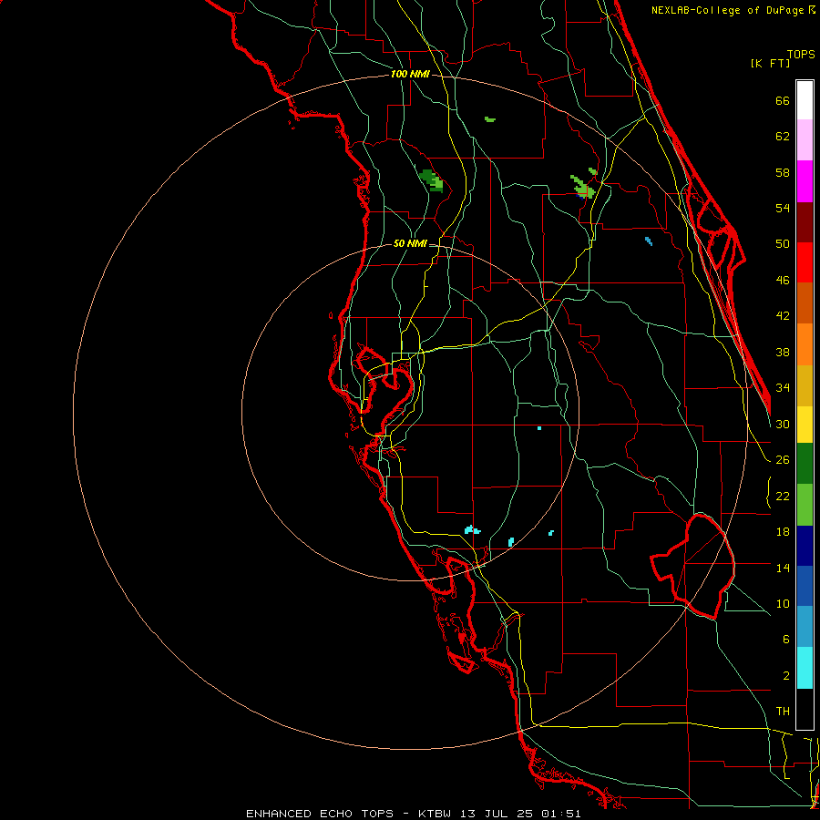The height and width of the screenshot is (820, 820).
Task: Click the small blue echo near the east coast
Action: pyautogui.click(x=649, y=241)
